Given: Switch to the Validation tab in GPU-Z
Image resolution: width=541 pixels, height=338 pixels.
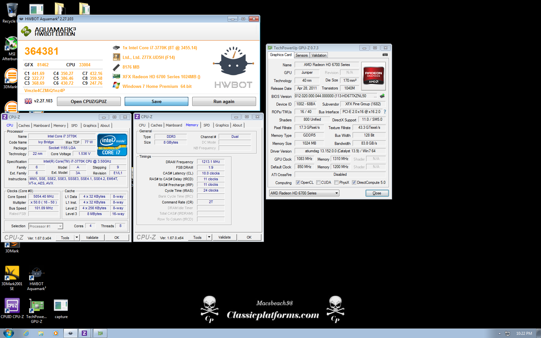Looking at the screenshot, I should tap(319, 55).
